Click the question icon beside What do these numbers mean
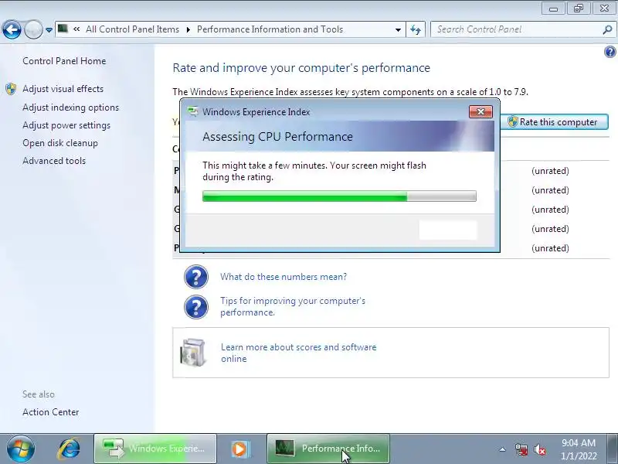Image resolution: width=618 pixels, height=464 pixels. coord(196,277)
